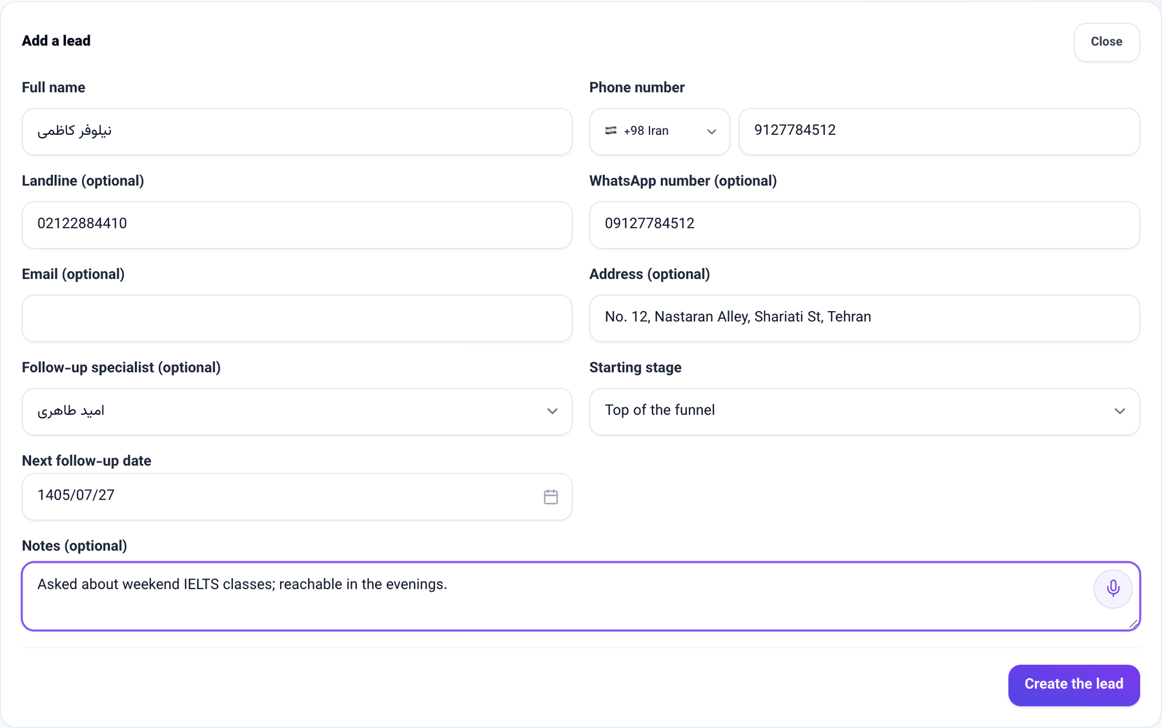Screen dimensions: 1162x728
Task: Click the Next follow-up date field
Action: pos(297,496)
